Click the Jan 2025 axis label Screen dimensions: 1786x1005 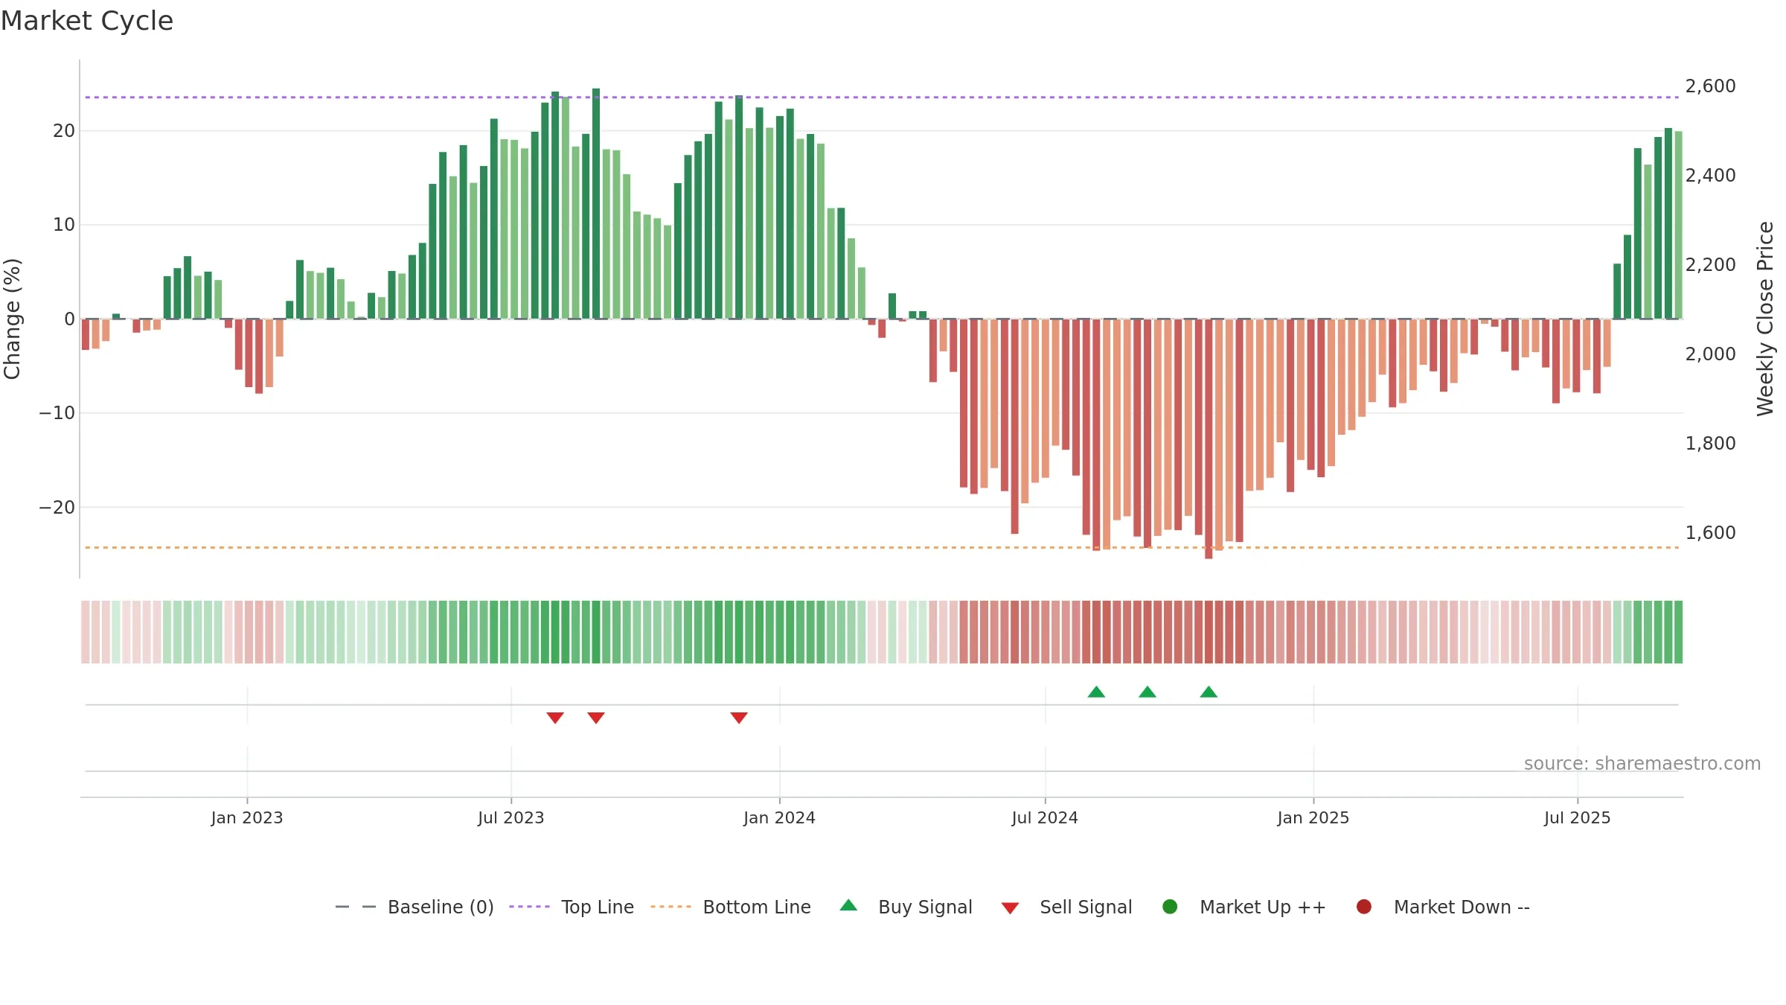point(1313,817)
